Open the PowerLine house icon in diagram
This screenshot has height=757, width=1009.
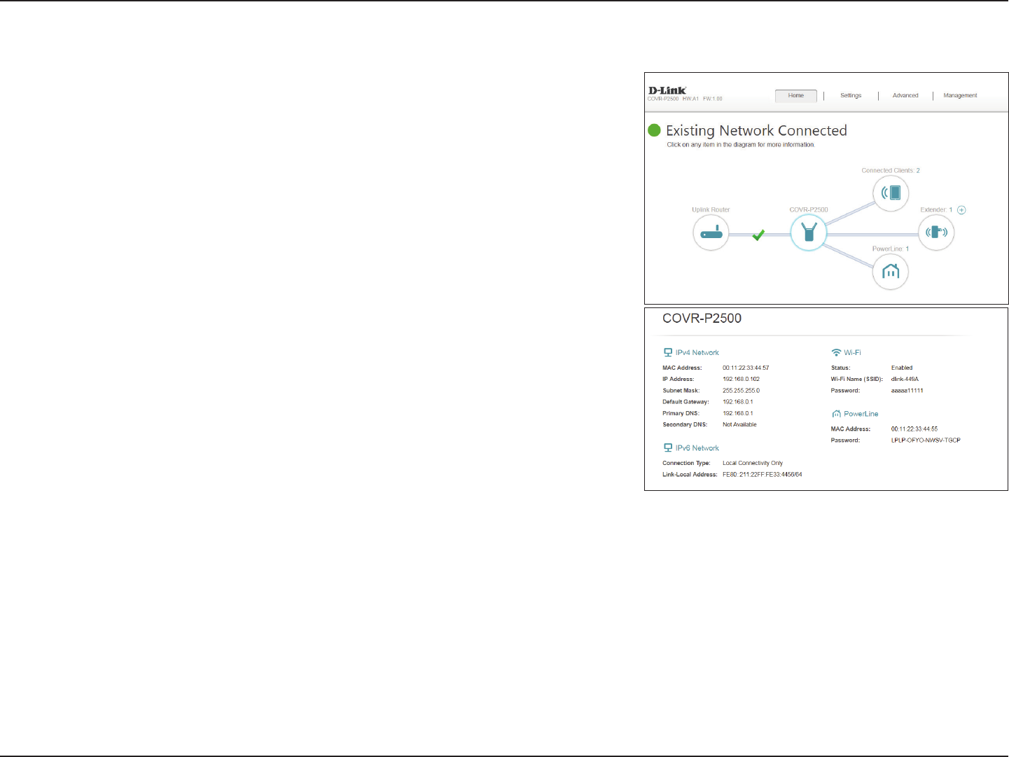coord(891,272)
